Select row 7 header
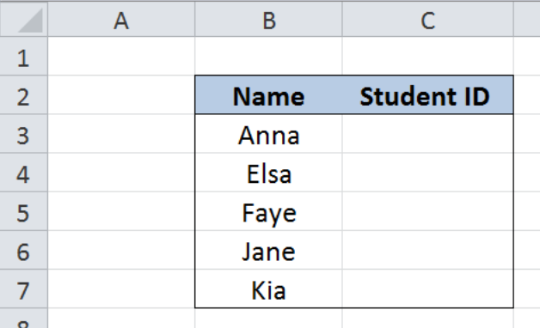This screenshot has height=328, width=540. (x=24, y=289)
